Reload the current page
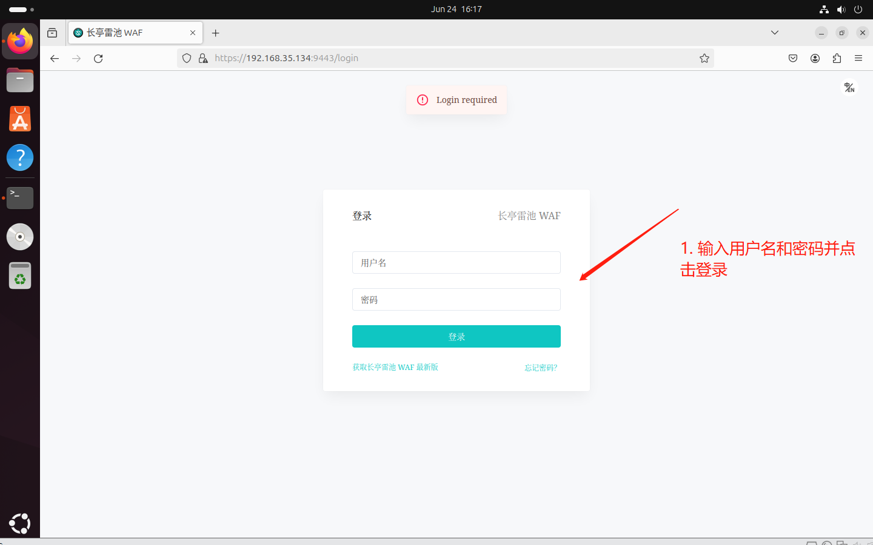Image resolution: width=873 pixels, height=545 pixels. pos(98,58)
